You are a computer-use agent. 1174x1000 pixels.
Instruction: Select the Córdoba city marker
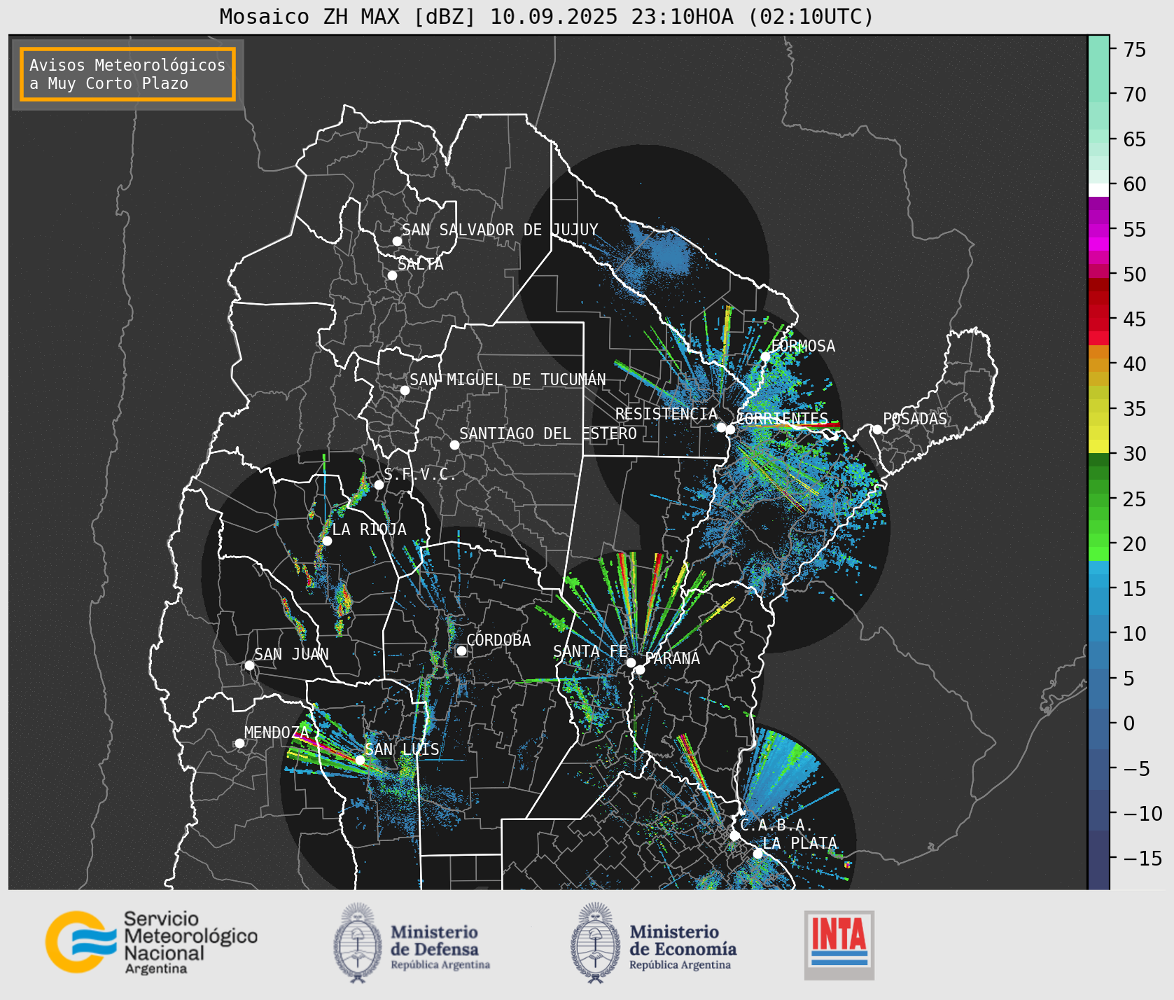[x=461, y=651]
